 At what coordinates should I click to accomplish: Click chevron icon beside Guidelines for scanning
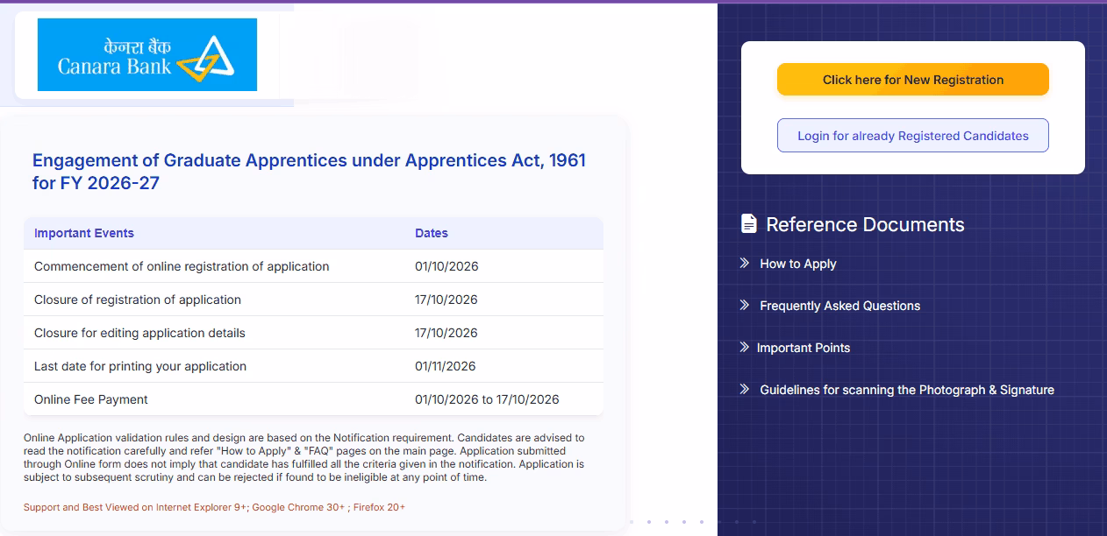click(744, 389)
